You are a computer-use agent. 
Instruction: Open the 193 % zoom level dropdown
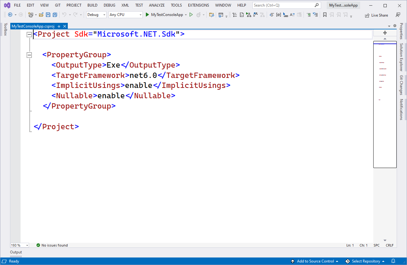click(20, 245)
